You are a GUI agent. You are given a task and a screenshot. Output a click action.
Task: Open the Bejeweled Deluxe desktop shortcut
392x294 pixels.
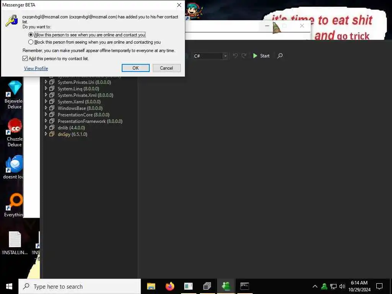pos(14,95)
